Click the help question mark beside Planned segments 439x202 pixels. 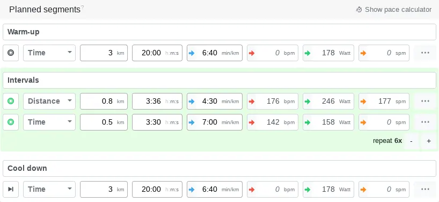82,8
